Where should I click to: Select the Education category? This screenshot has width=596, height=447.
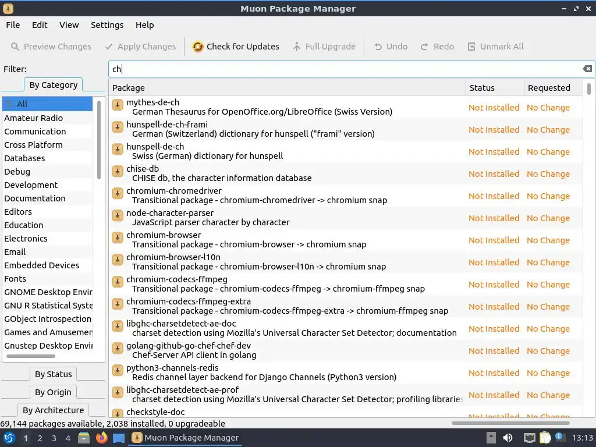[x=48, y=225]
